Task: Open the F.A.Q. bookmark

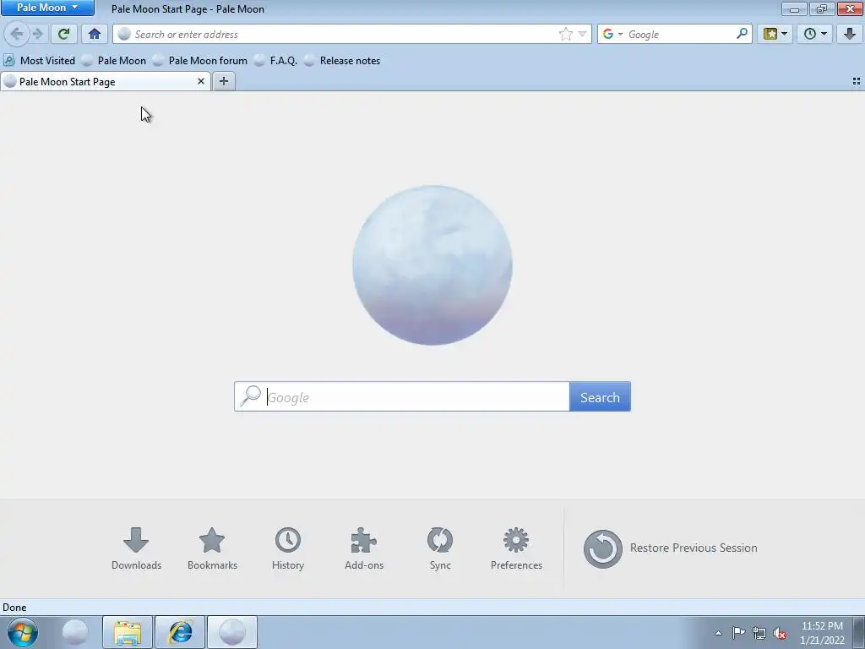Action: [276, 61]
